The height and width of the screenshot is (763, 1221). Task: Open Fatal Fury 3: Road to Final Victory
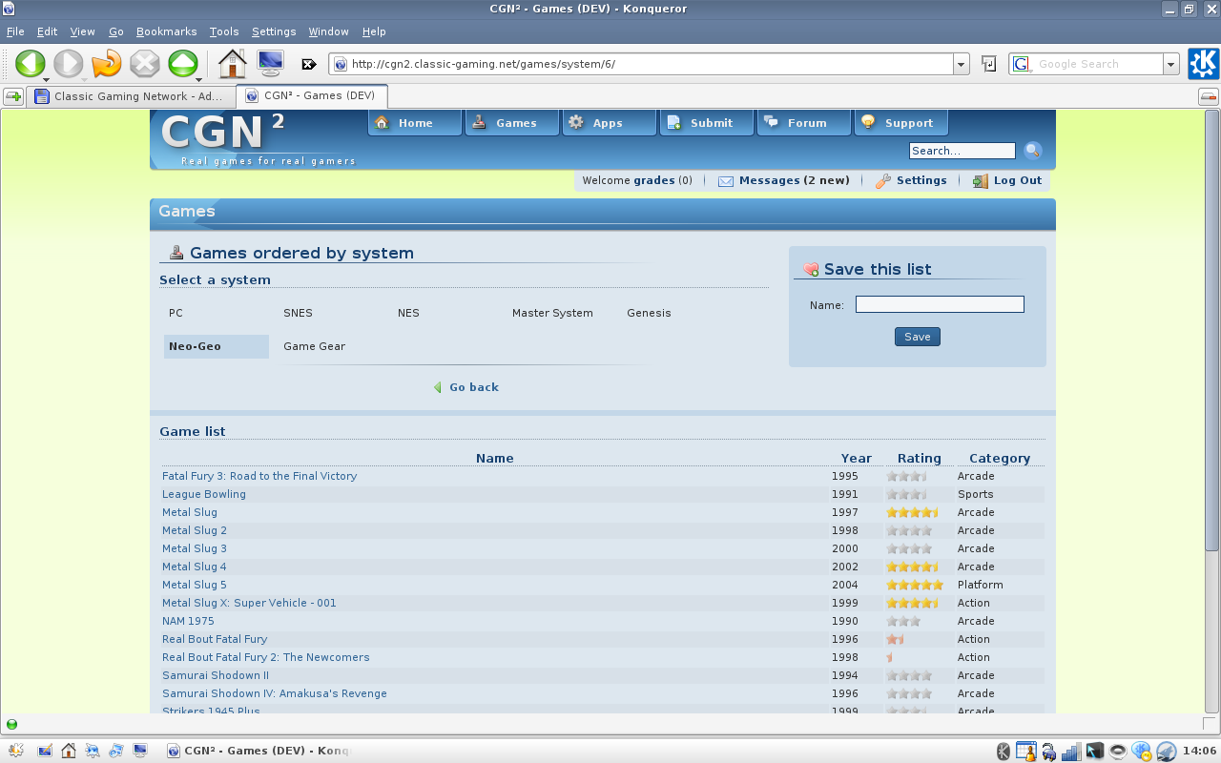point(259,476)
